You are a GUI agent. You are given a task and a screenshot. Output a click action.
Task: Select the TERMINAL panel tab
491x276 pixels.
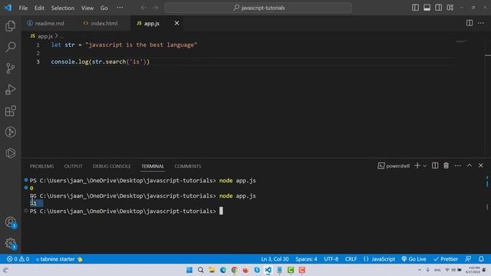tap(153, 166)
